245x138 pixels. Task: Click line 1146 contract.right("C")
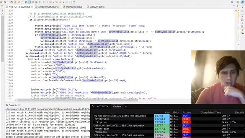44,74
